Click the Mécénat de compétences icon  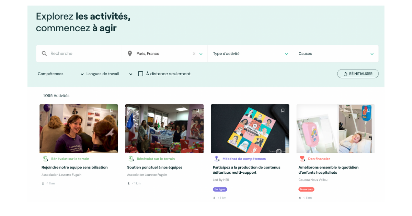216,159
